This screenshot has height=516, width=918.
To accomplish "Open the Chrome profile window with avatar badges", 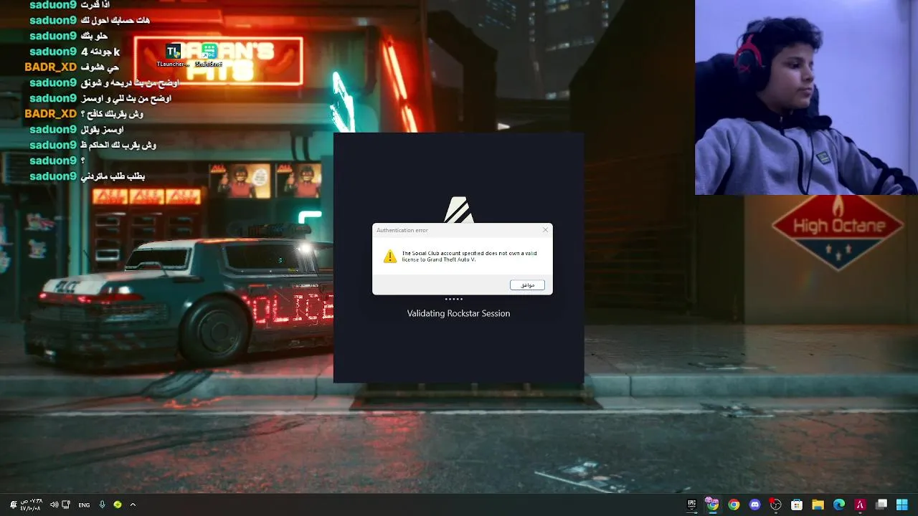I will tap(712, 505).
